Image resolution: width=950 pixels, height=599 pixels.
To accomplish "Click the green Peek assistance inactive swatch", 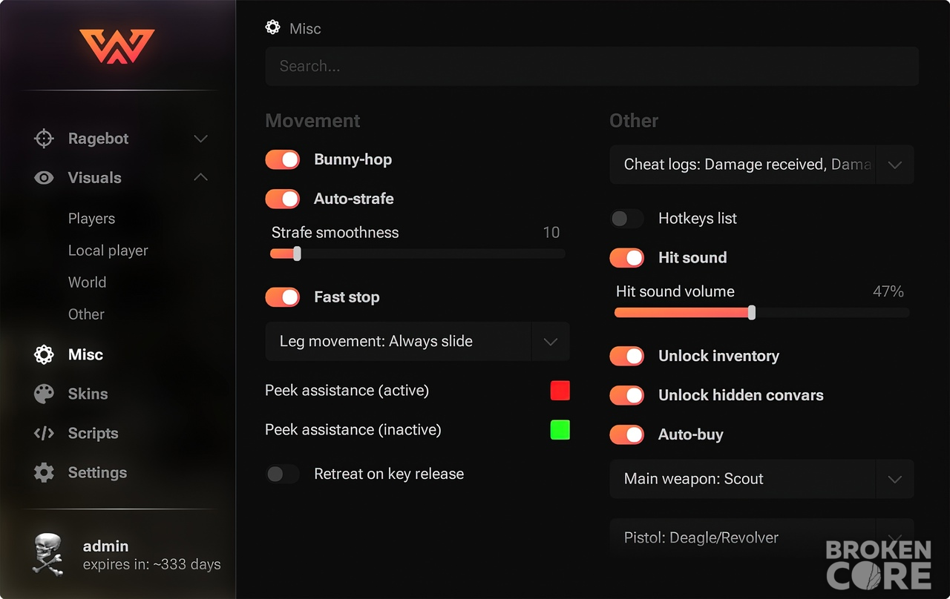I will tap(560, 430).
